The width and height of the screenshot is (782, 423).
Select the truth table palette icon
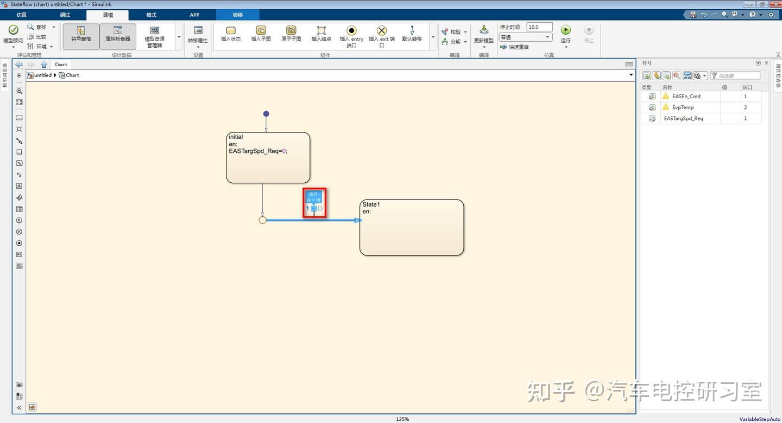19,209
